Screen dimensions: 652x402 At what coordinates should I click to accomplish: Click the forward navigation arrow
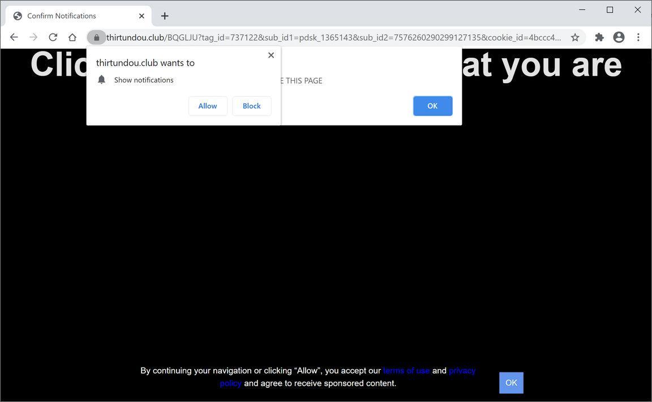[33, 37]
